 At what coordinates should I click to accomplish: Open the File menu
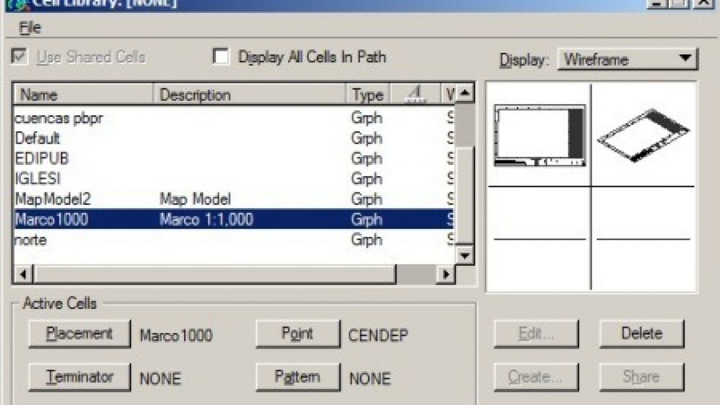(x=30, y=28)
